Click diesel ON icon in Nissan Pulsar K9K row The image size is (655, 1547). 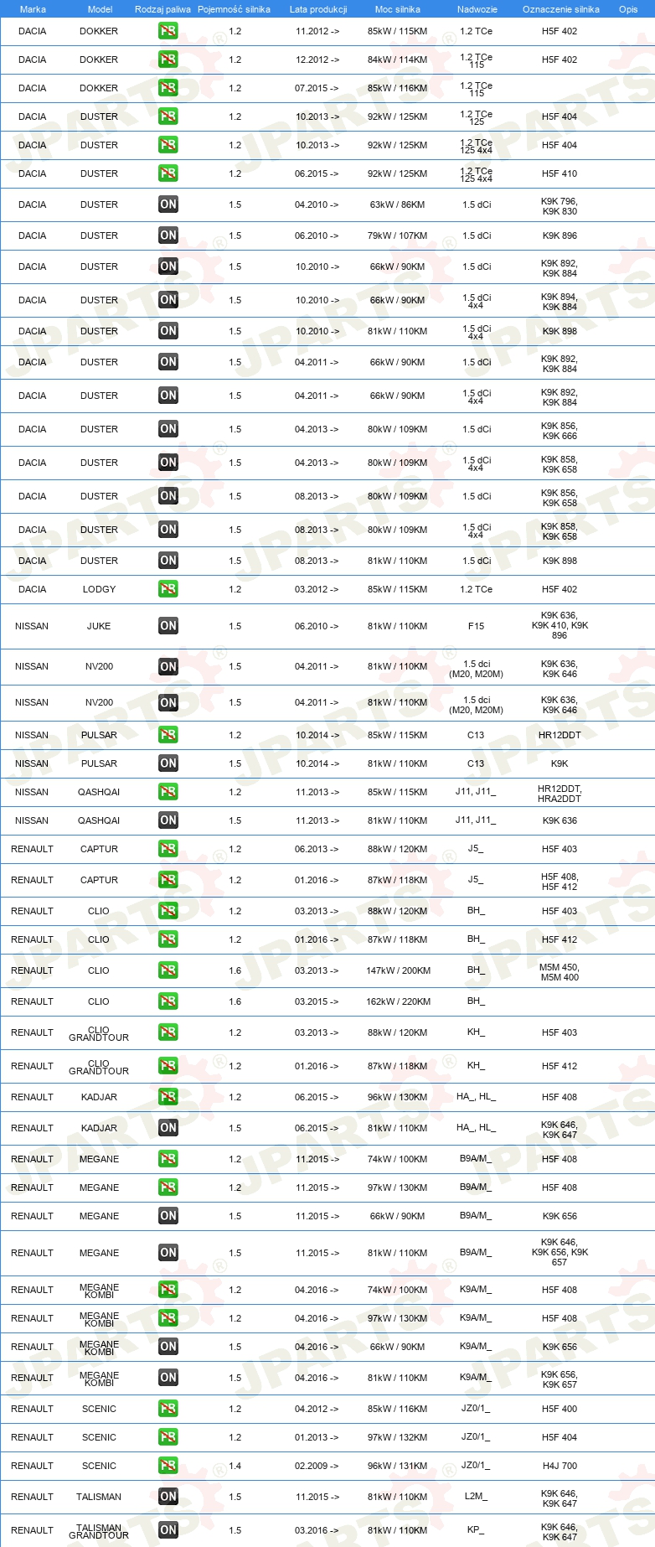168,763
